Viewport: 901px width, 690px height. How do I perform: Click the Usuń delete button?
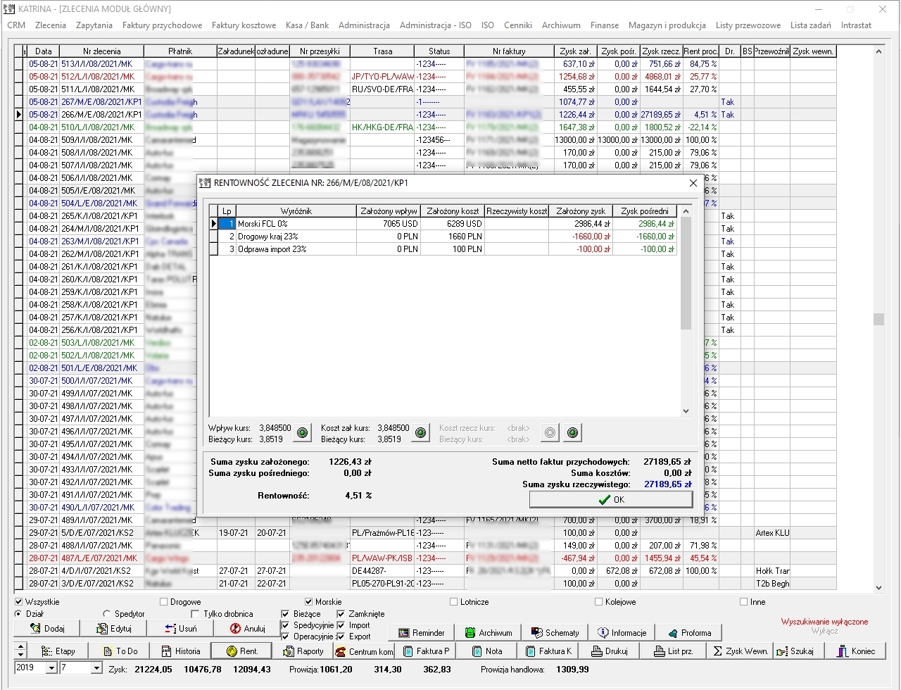click(181, 629)
